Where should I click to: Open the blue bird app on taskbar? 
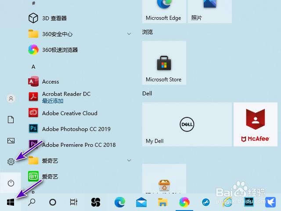pyautogui.click(x=270, y=202)
